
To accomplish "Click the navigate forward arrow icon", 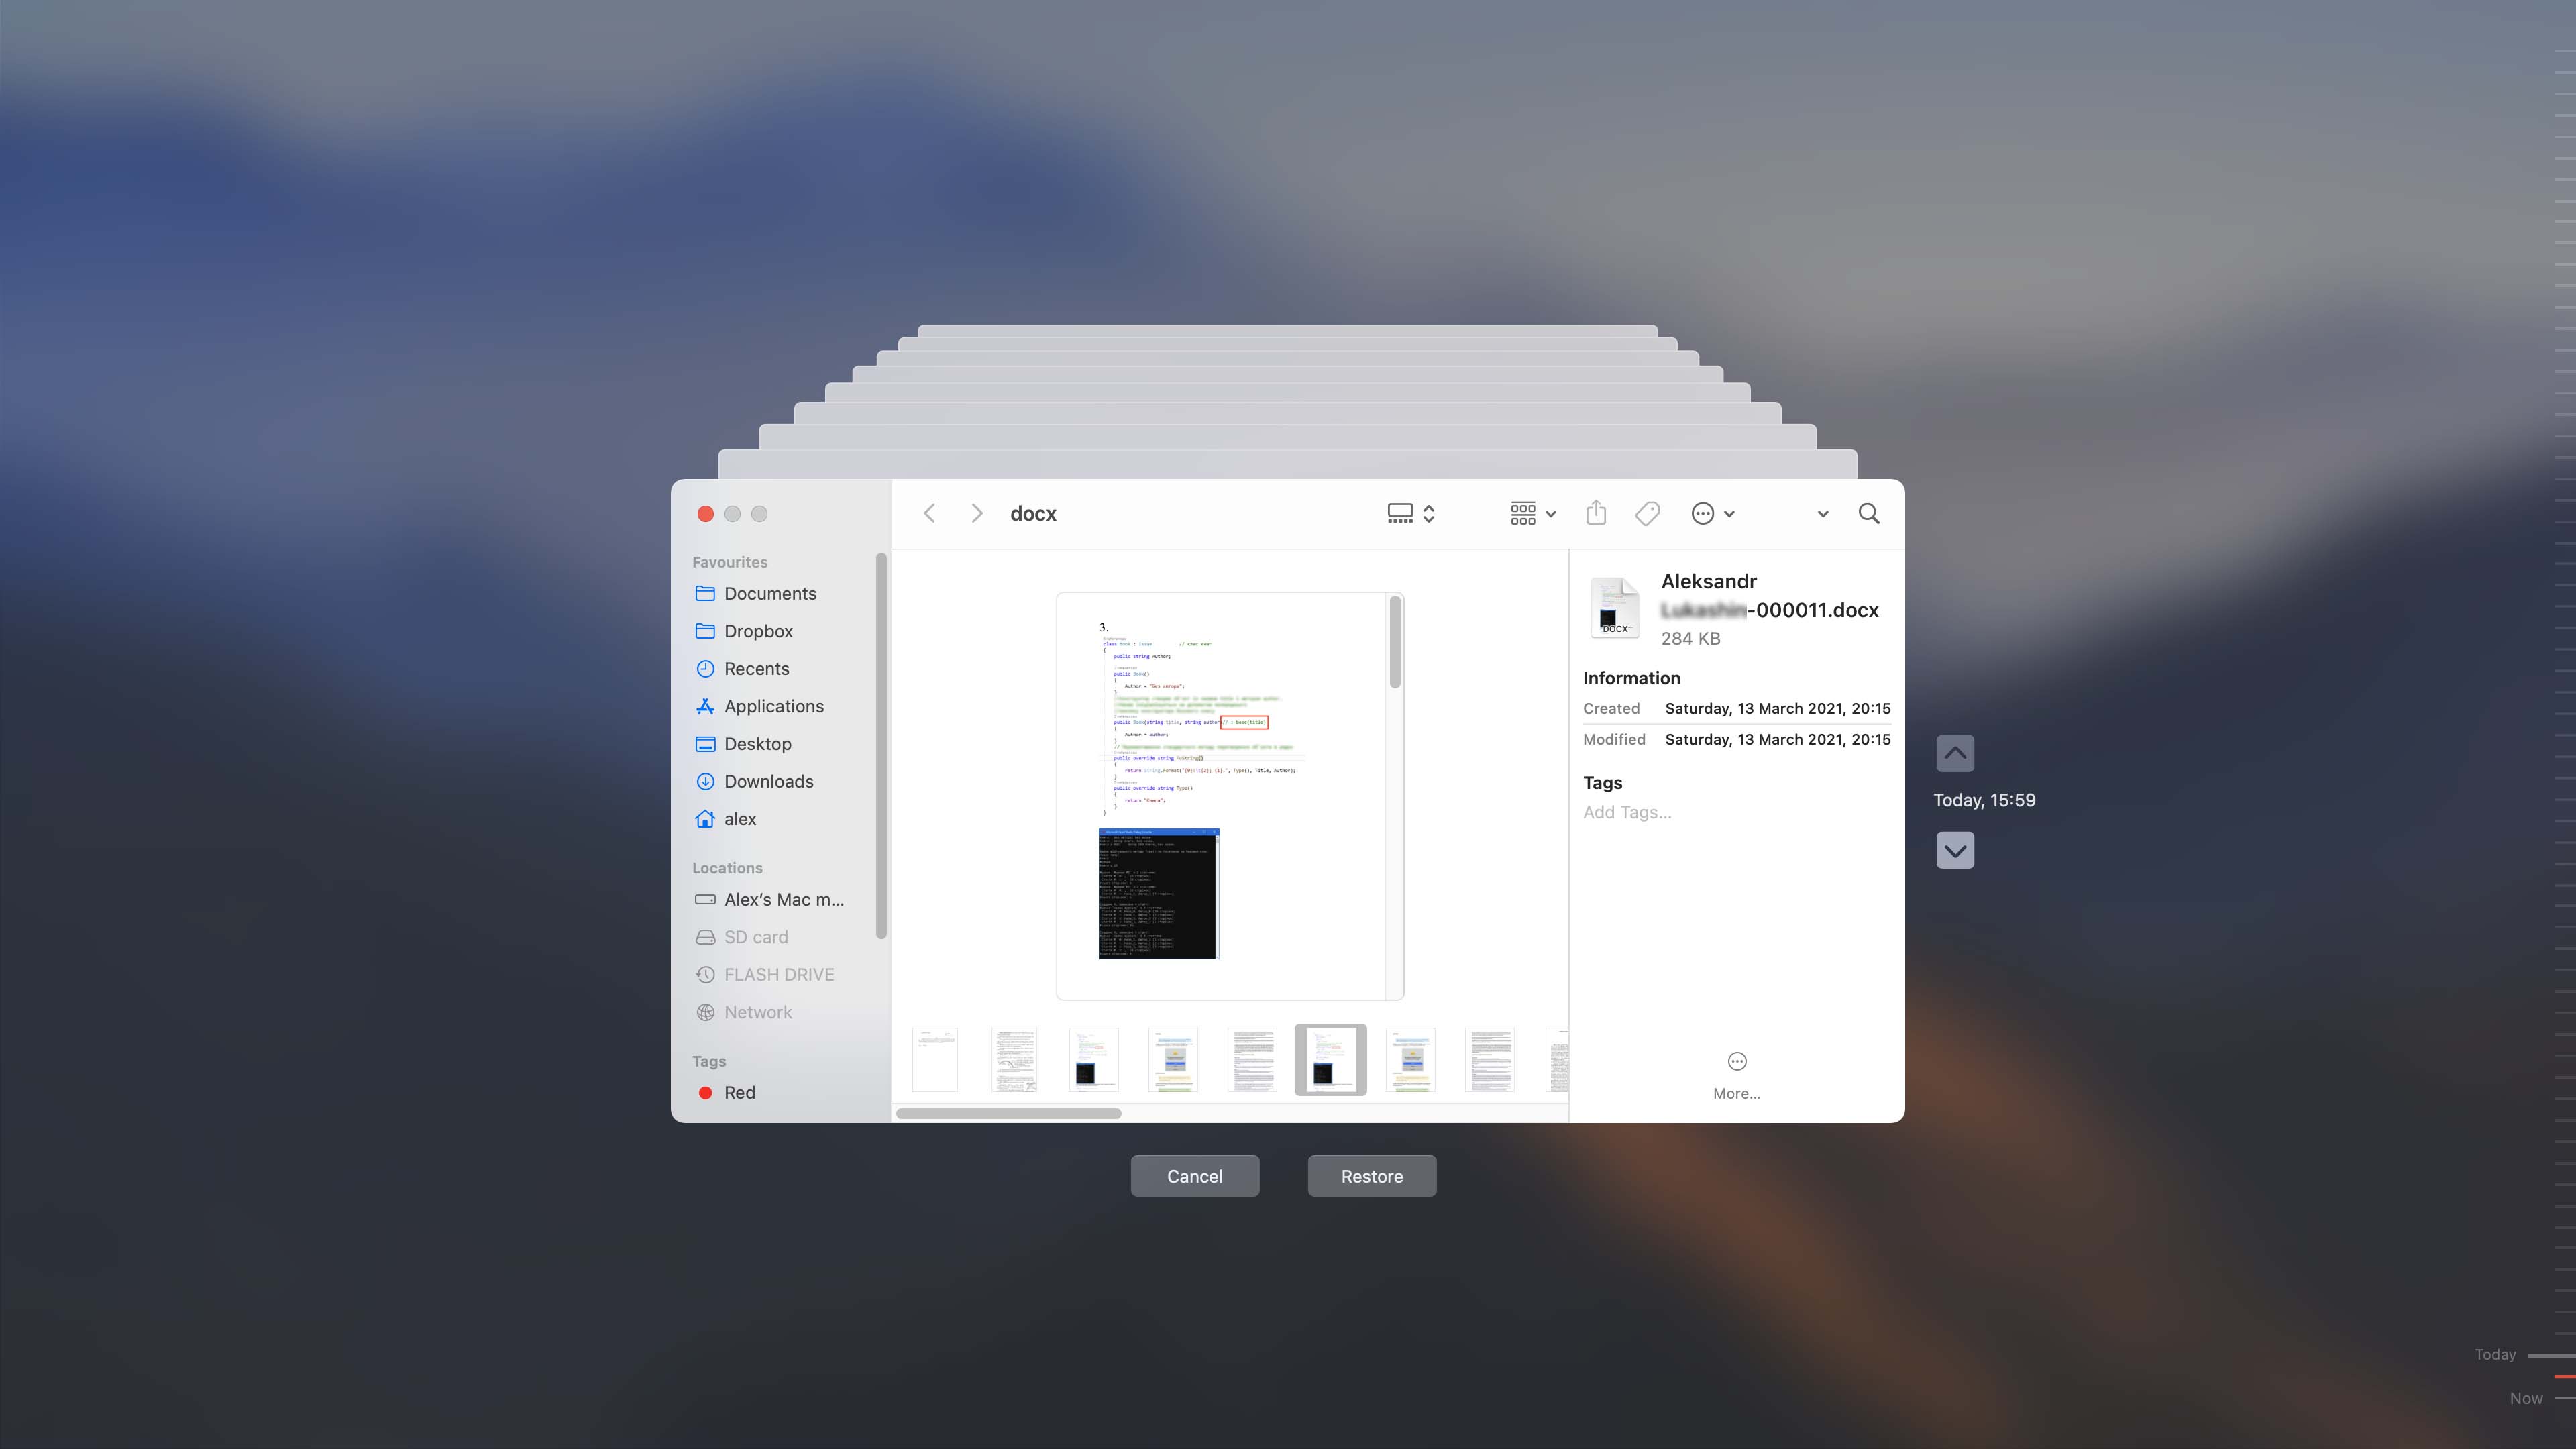I will [x=973, y=513].
